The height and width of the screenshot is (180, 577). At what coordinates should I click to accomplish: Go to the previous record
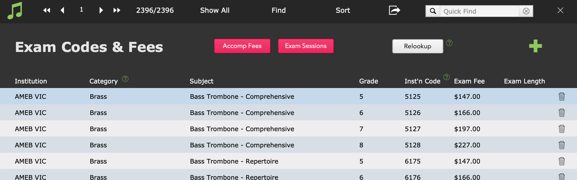tap(62, 11)
